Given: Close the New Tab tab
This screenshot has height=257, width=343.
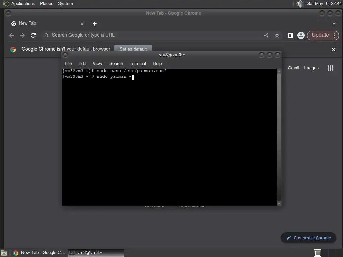Looking at the screenshot, I should (82, 24).
